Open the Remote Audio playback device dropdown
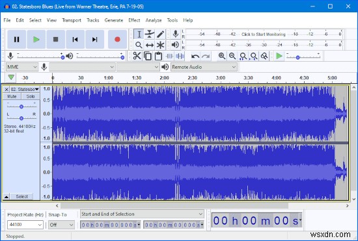 pyautogui.click(x=204, y=67)
